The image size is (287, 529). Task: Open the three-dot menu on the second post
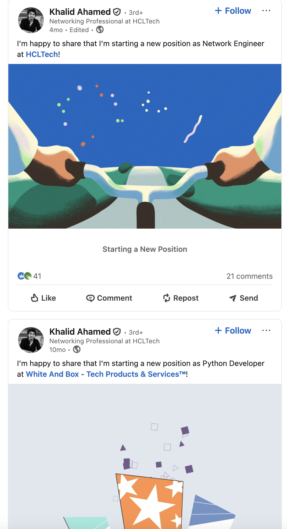tap(266, 330)
